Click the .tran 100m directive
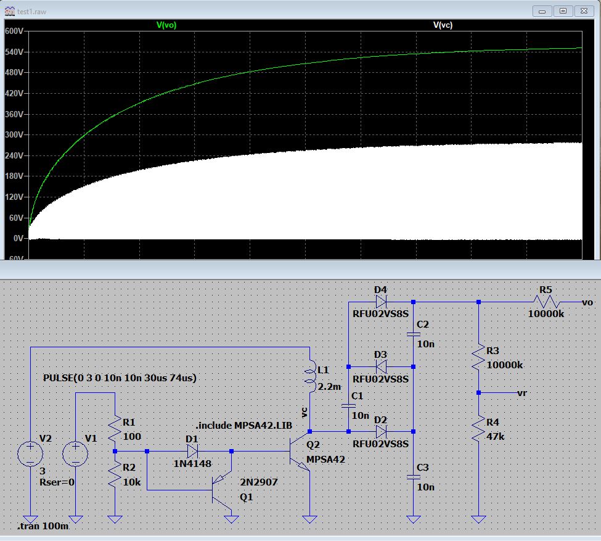The height and width of the screenshot is (541, 601). click(x=43, y=526)
